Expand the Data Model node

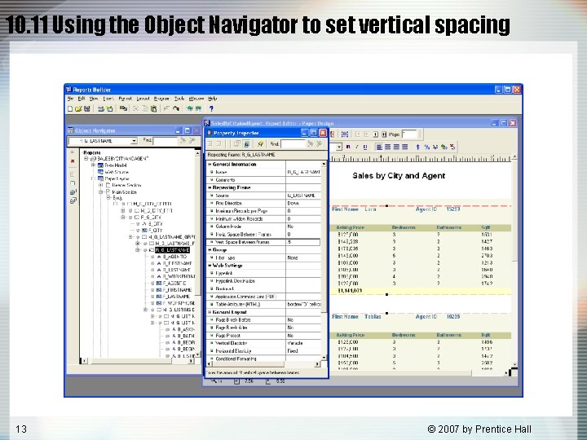pyautogui.click(x=93, y=165)
